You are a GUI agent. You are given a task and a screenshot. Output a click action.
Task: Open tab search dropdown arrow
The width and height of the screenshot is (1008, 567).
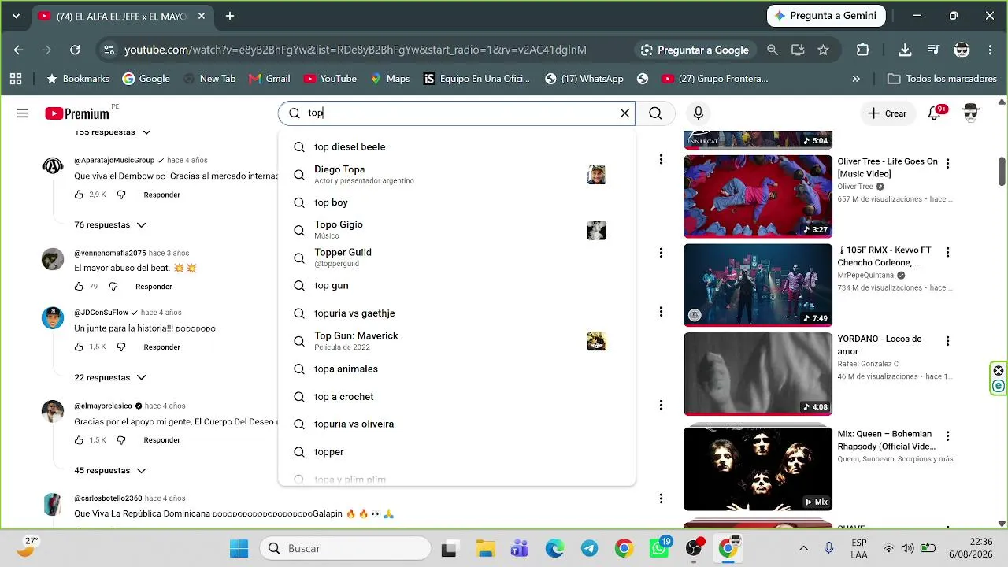click(x=16, y=16)
